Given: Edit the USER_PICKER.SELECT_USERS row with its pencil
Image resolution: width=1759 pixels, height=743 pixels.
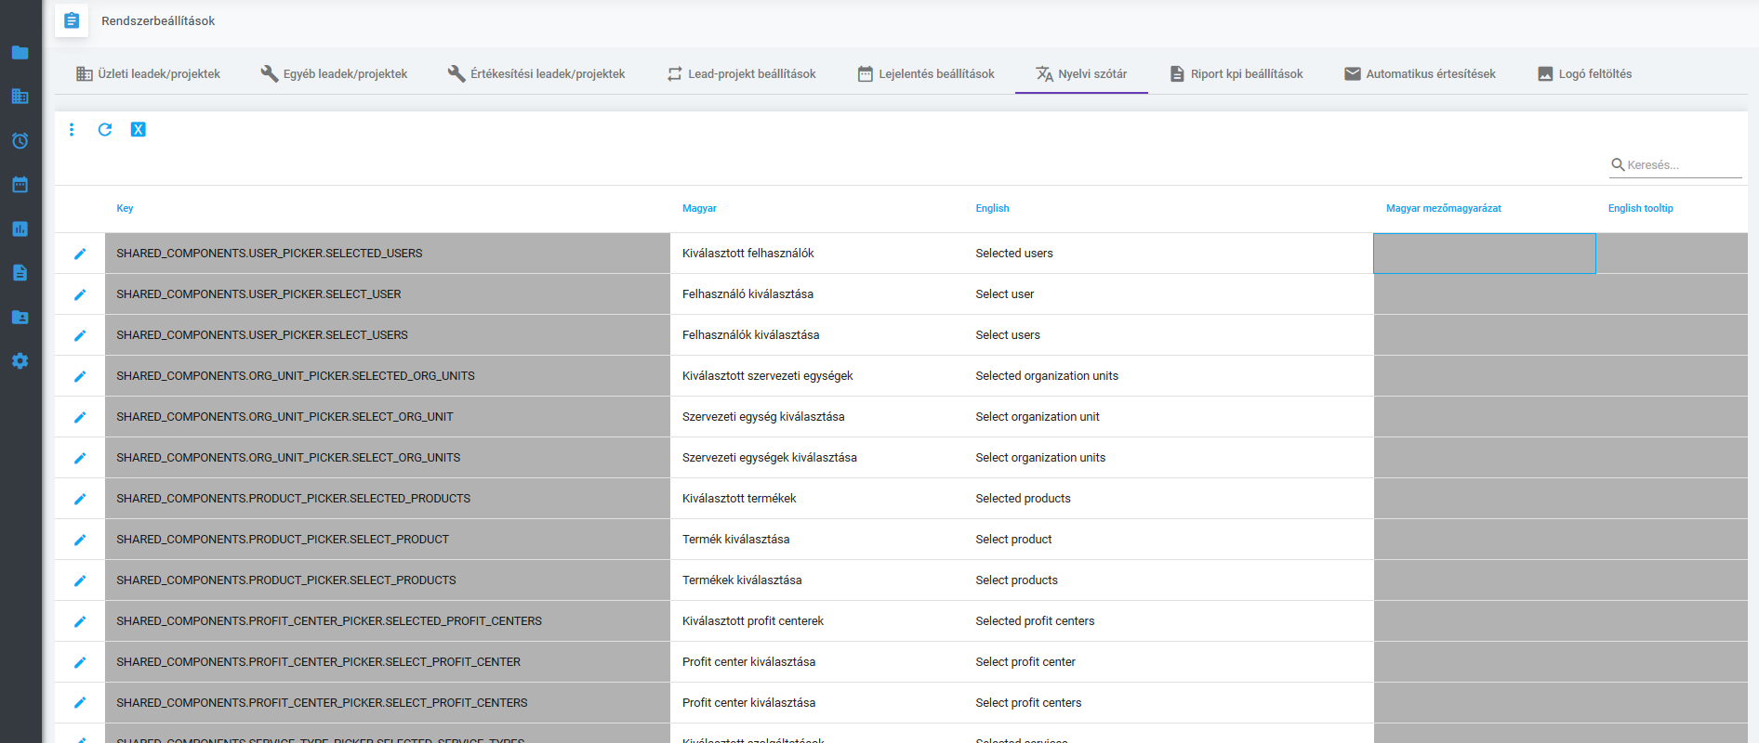Looking at the screenshot, I should coord(80,335).
